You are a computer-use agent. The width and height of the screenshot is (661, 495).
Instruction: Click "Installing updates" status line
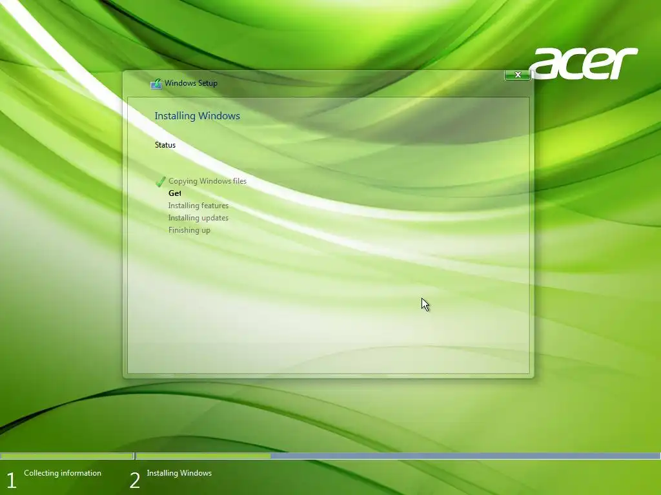coord(198,218)
